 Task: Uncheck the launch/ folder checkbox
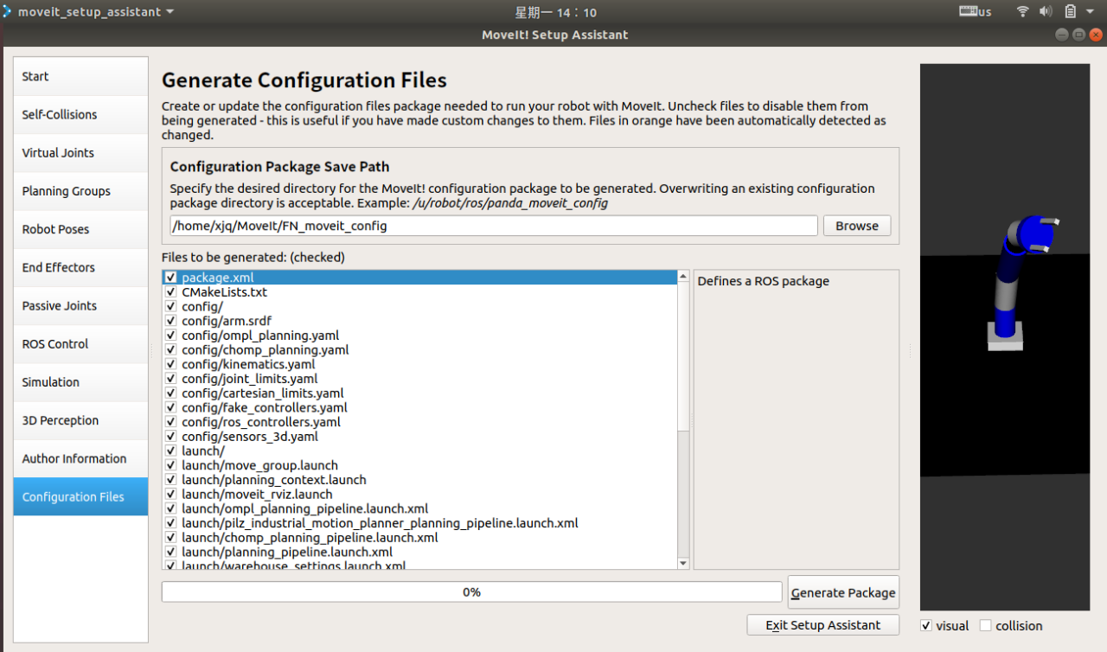pyautogui.click(x=171, y=451)
